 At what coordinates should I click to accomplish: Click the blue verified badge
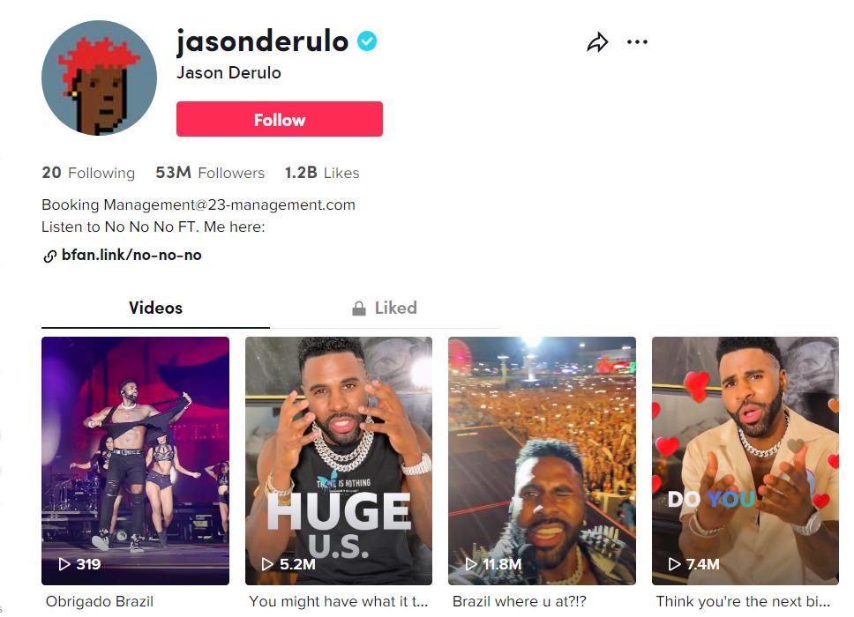[x=367, y=41]
